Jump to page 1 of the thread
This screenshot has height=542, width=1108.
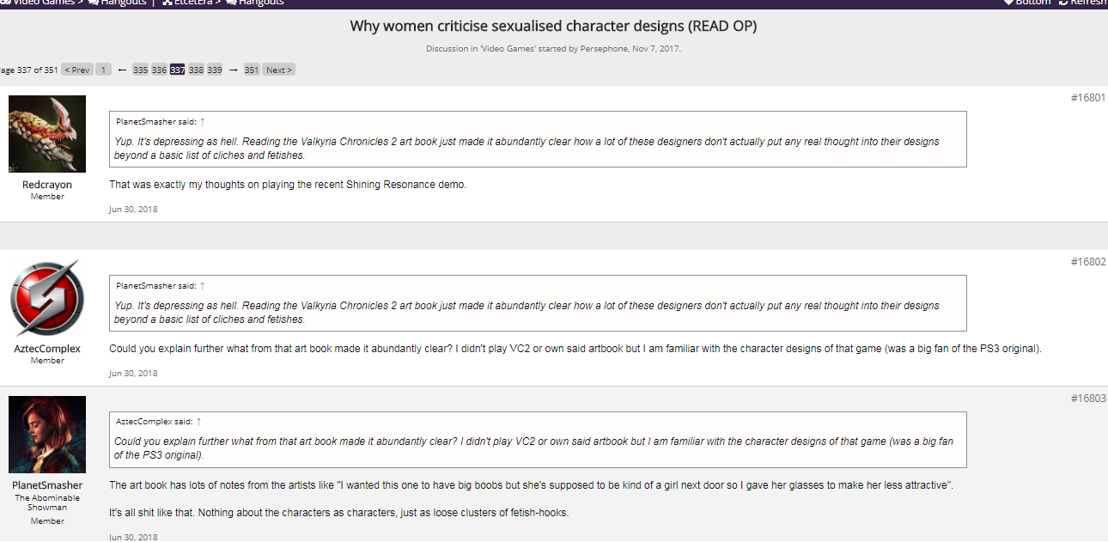pos(103,70)
